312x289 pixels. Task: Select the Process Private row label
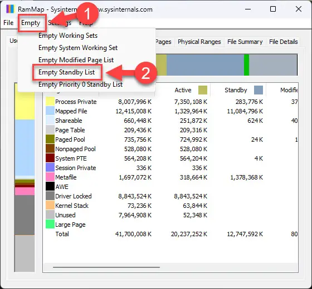[x=76, y=102]
